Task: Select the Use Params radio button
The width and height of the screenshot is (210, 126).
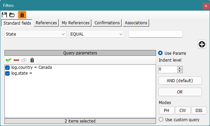Action: click(x=160, y=53)
